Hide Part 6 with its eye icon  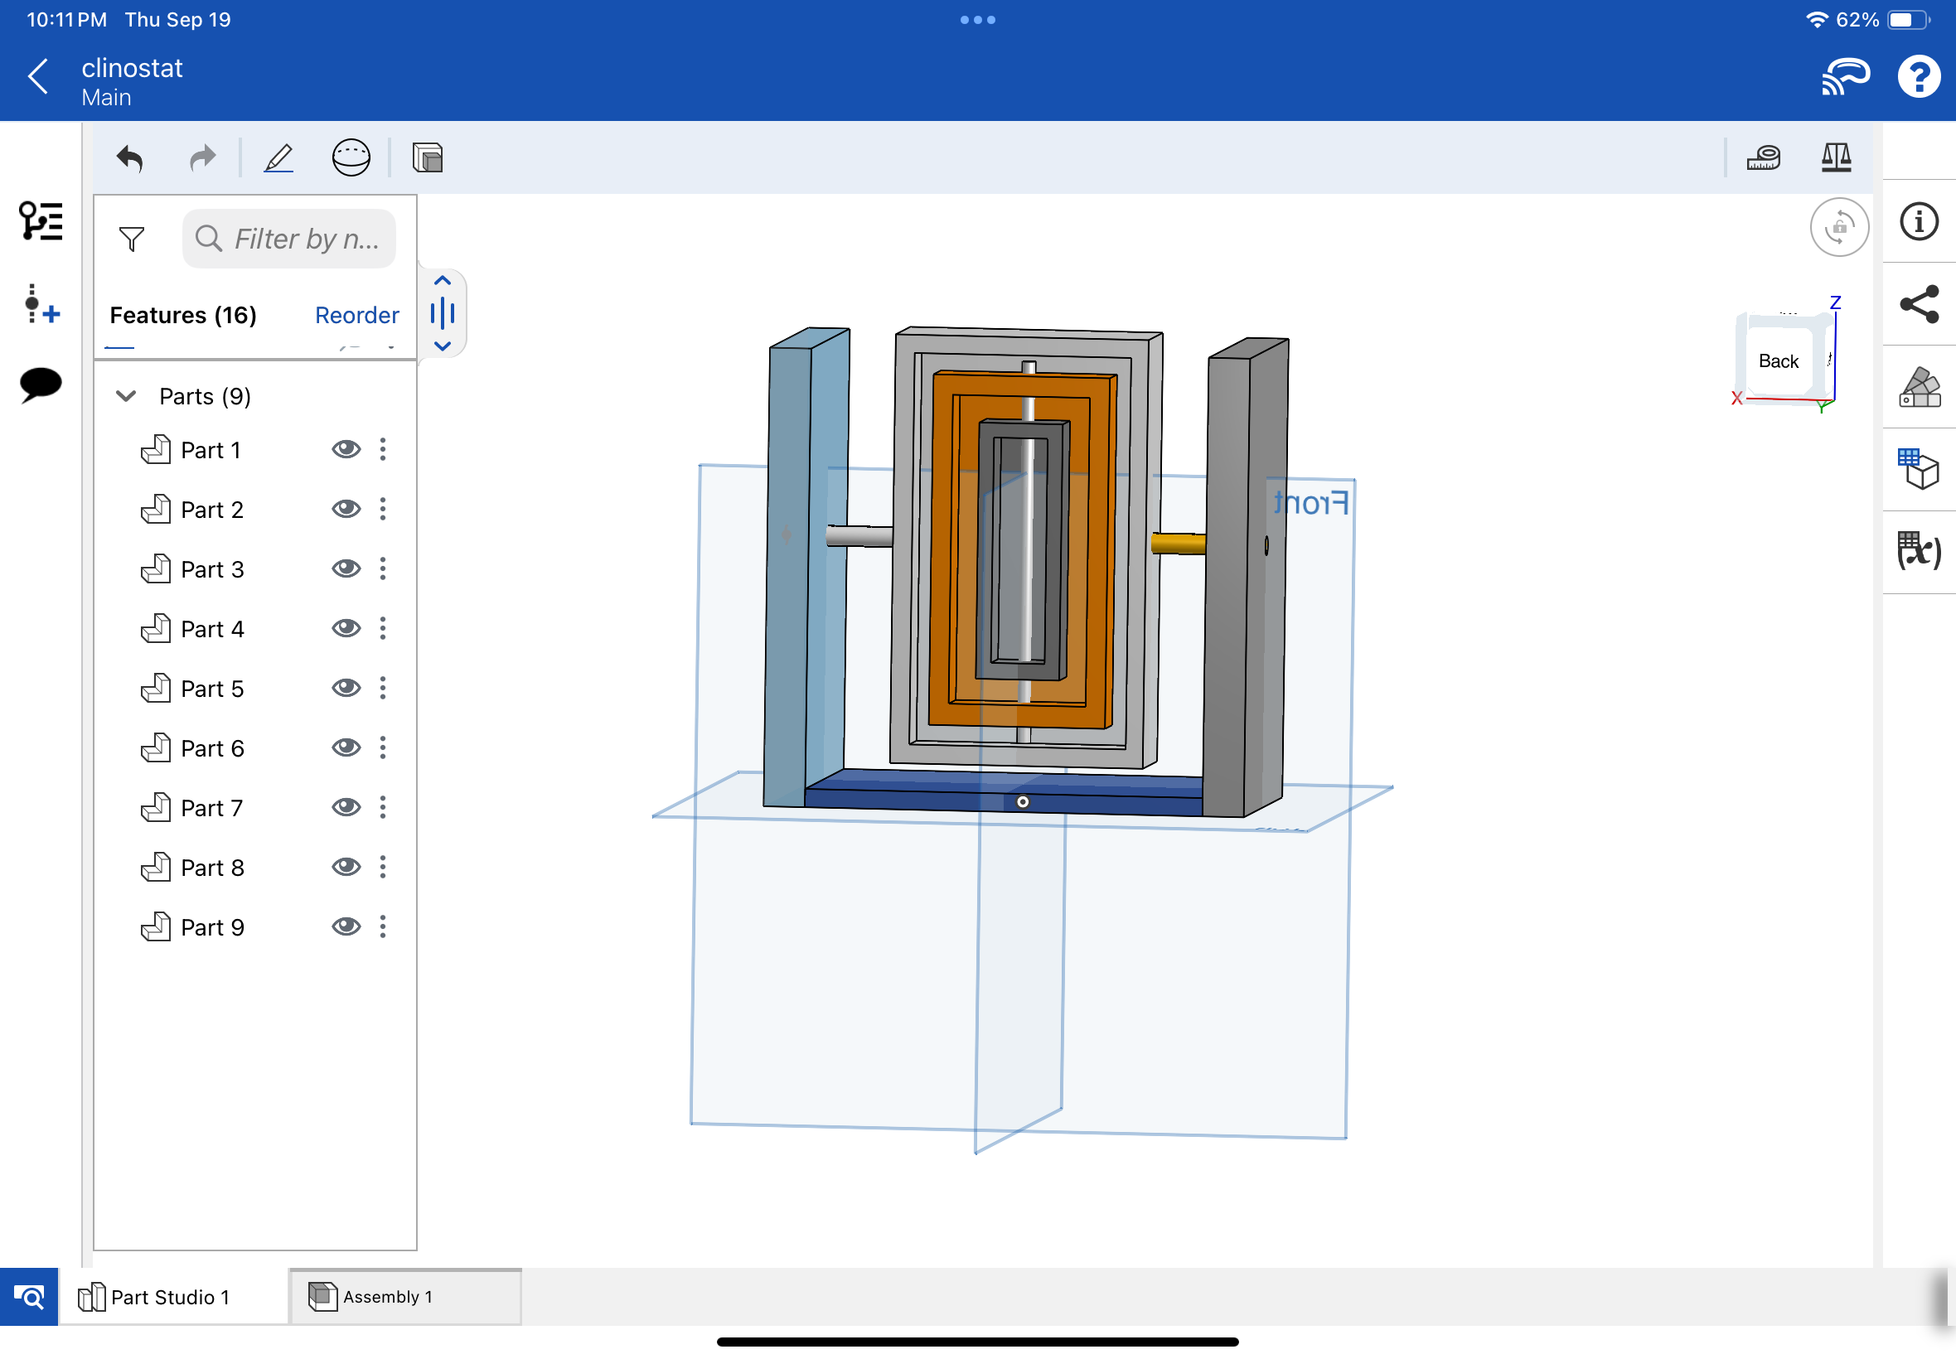click(346, 747)
